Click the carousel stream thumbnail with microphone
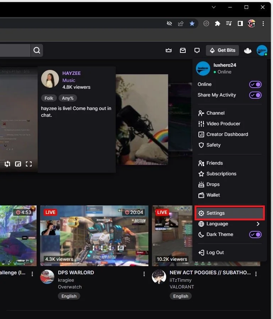Image resolution: width=273 pixels, height=319 pixels. 142,120
